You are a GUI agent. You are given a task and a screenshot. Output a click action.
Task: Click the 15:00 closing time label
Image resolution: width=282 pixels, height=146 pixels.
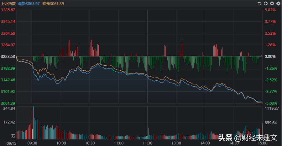click(x=262, y=143)
